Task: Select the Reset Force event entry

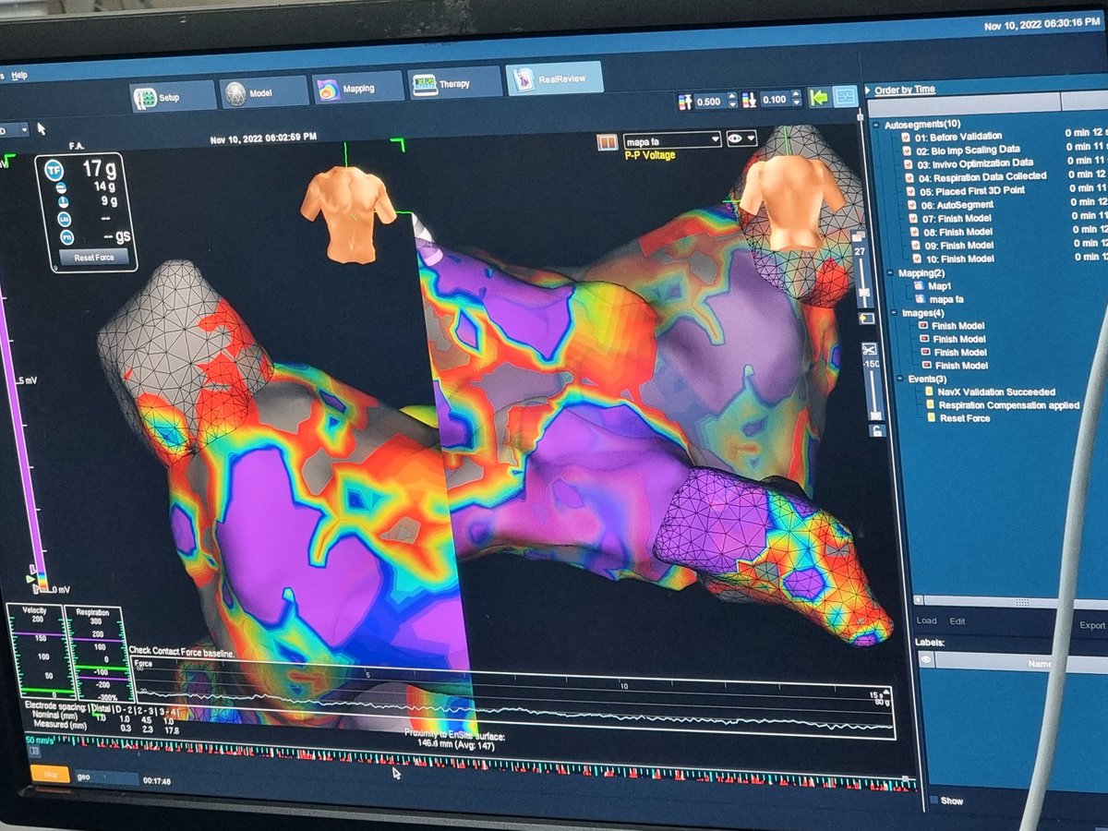Action: pos(966,418)
